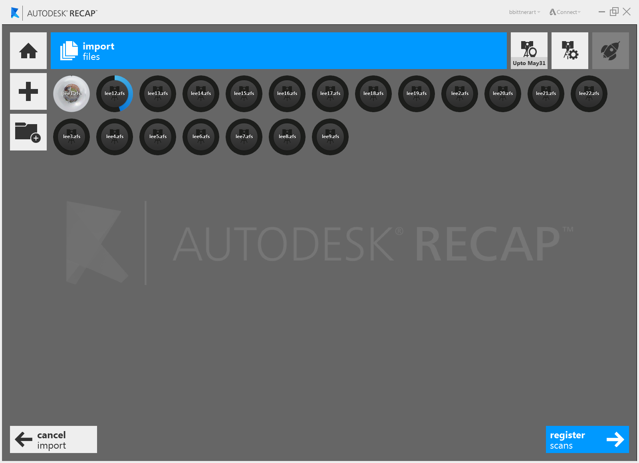
Task: Select the lee19.zfs scan
Action: coord(417,94)
